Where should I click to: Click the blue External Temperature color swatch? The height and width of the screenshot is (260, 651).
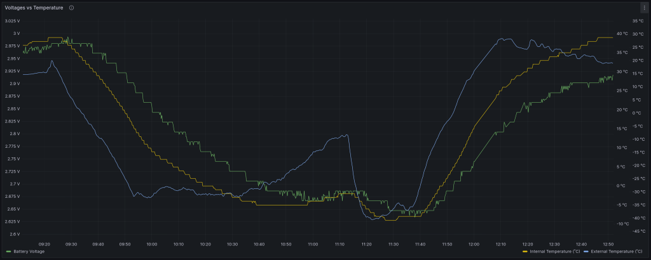pyautogui.click(x=587, y=252)
